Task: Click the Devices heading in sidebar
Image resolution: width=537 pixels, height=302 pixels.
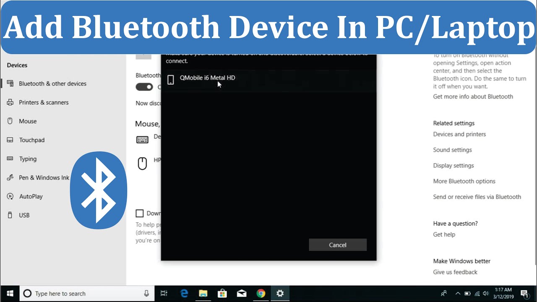Action: (17, 65)
